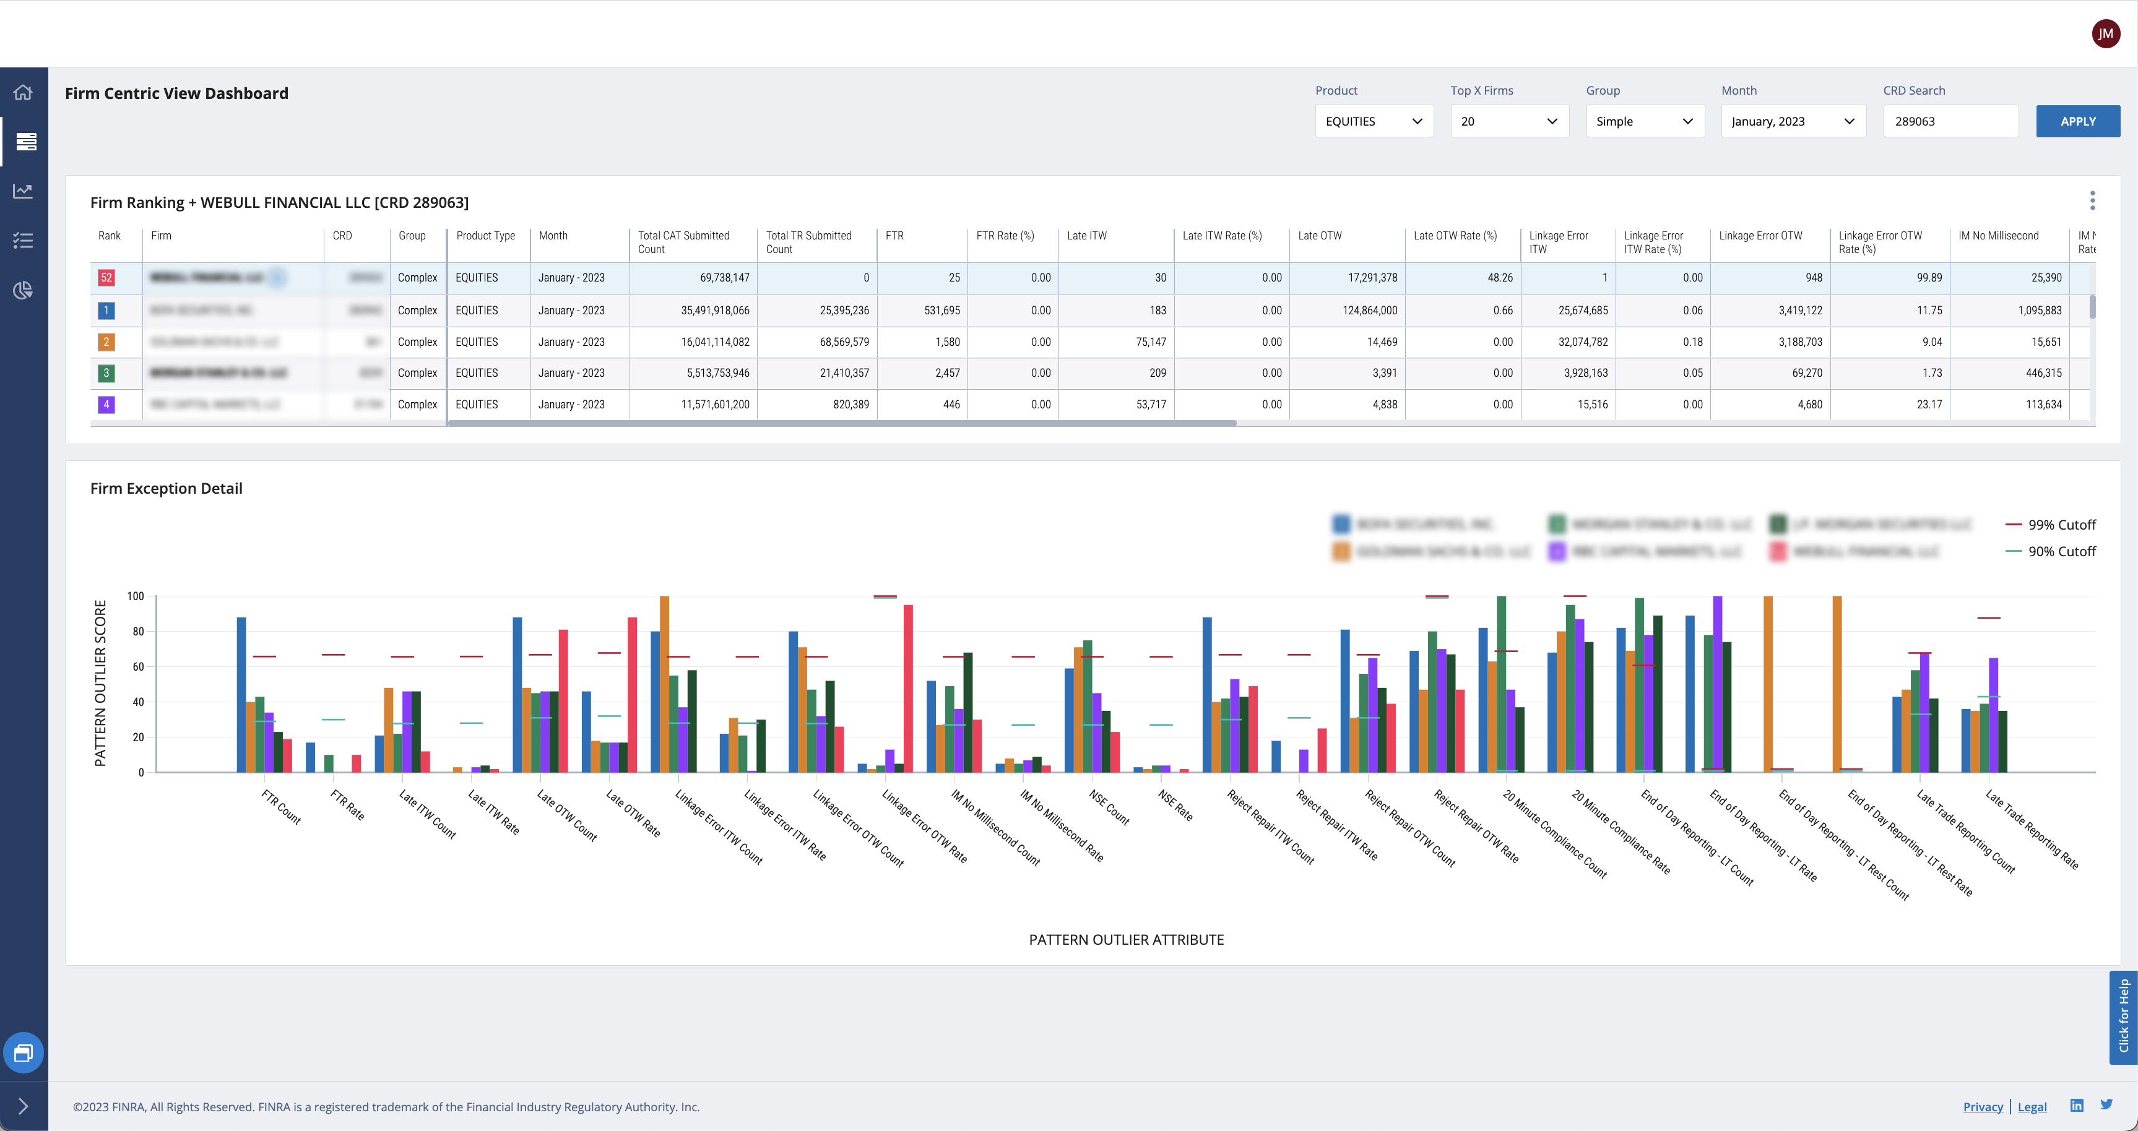Toggle the red firm legend swatch
2138x1131 pixels.
click(x=1778, y=551)
